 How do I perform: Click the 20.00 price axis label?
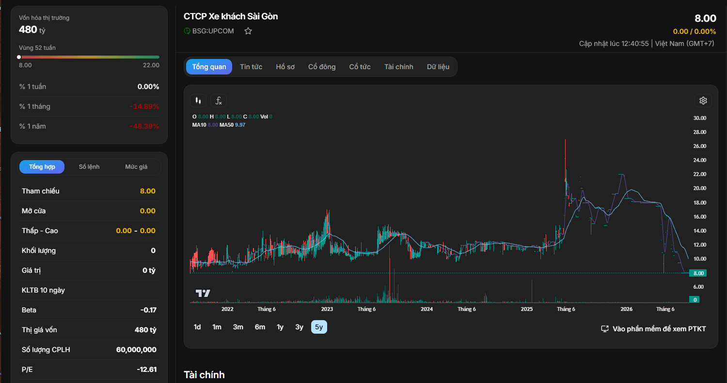point(699,188)
